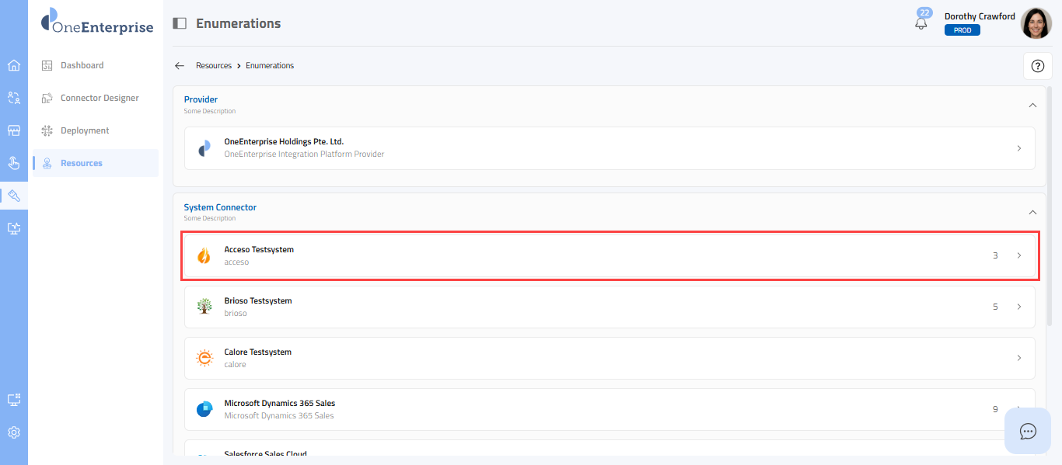Viewport: 1062px width, 465px height.
Task: Click the home icon in left rail
Action: [13, 65]
